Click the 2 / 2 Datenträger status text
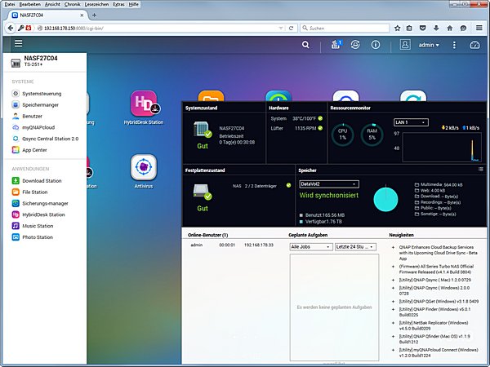Screen dimensions: 490x367 [261, 186]
